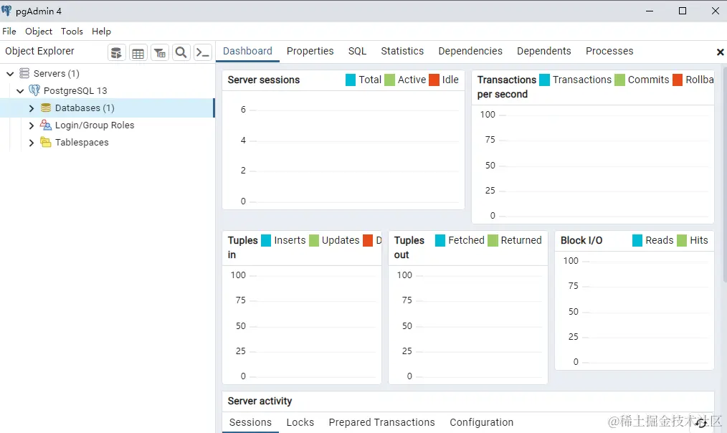Click the Active legend swatch in Server sessions

pyautogui.click(x=389, y=80)
